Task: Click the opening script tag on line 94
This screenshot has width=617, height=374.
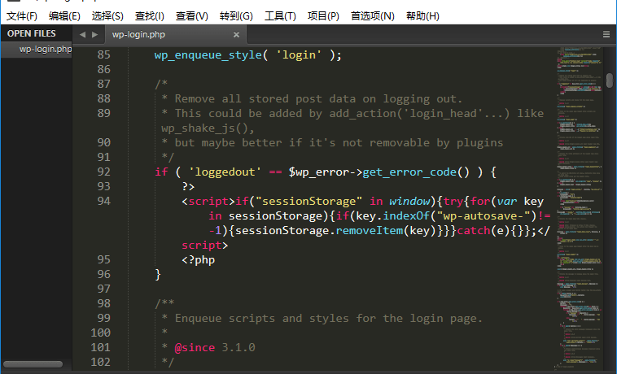Action: click(208, 202)
